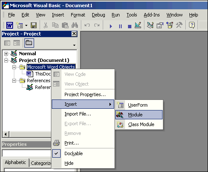
Task: Click the Save floppy disk icon
Action: [34, 25]
